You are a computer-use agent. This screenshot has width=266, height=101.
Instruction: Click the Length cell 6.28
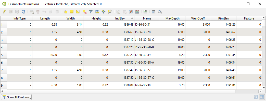point(45,24)
